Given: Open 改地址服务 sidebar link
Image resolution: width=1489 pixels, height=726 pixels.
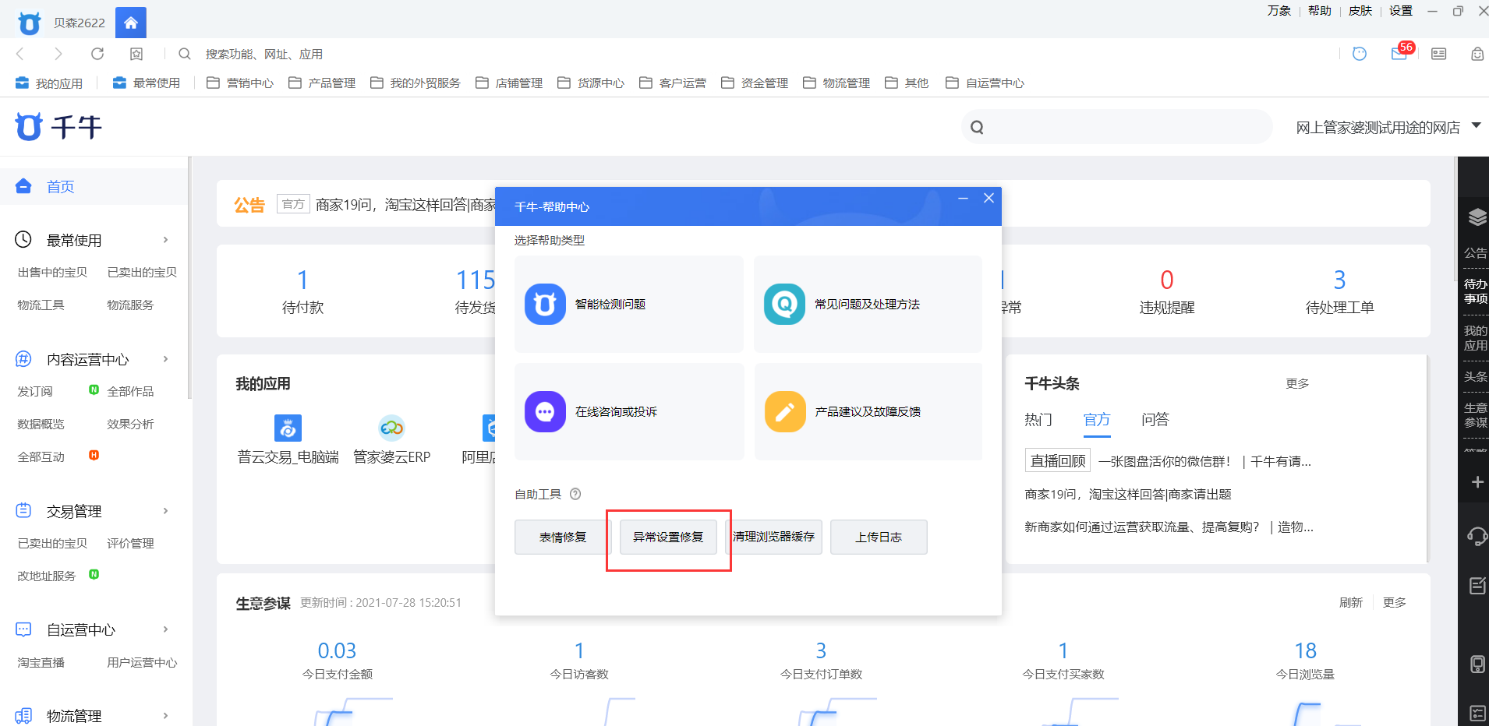Looking at the screenshot, I should tap(47, 576).
